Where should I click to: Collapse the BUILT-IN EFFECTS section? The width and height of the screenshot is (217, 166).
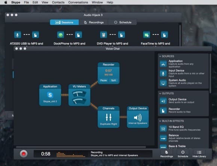160,121
